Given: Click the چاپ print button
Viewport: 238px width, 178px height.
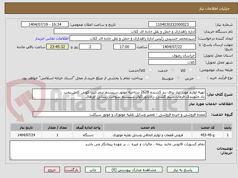Looking at the screenshot, I should coord(93,170).
